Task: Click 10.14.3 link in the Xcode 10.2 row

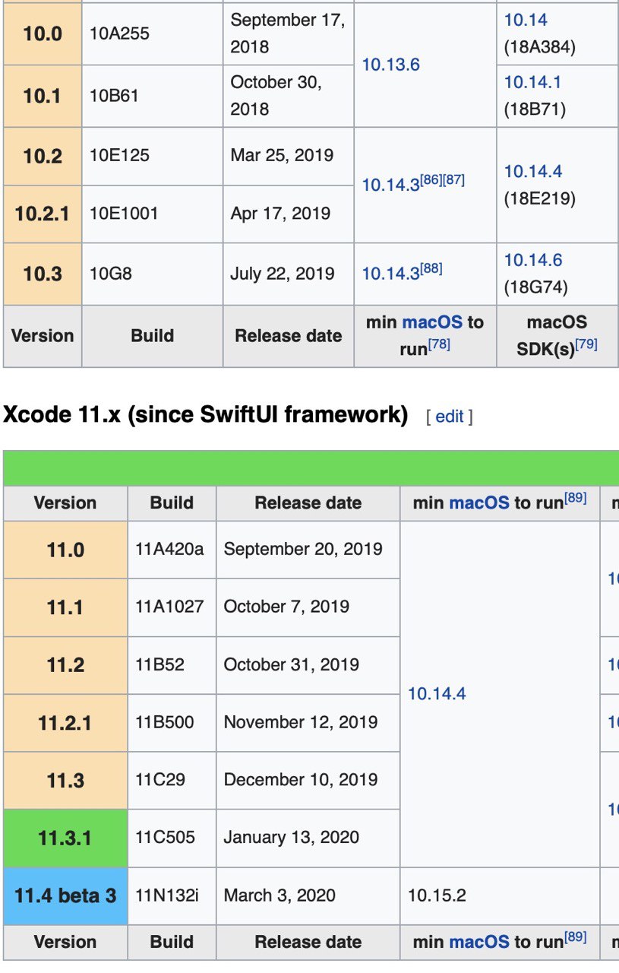Action: click(x=390, y=185)
